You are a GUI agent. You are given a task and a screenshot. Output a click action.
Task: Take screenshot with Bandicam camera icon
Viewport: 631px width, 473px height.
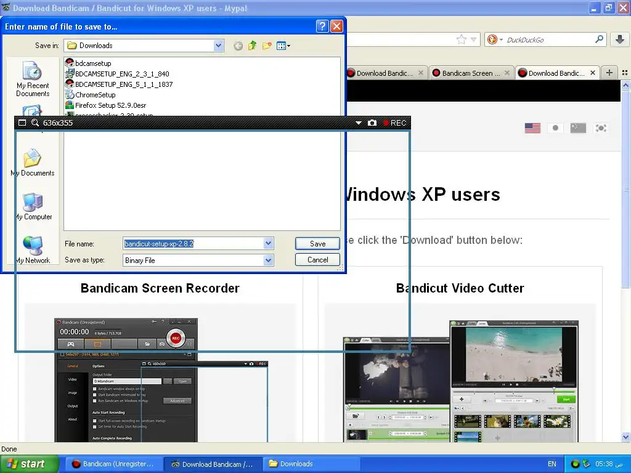[372, 123]
